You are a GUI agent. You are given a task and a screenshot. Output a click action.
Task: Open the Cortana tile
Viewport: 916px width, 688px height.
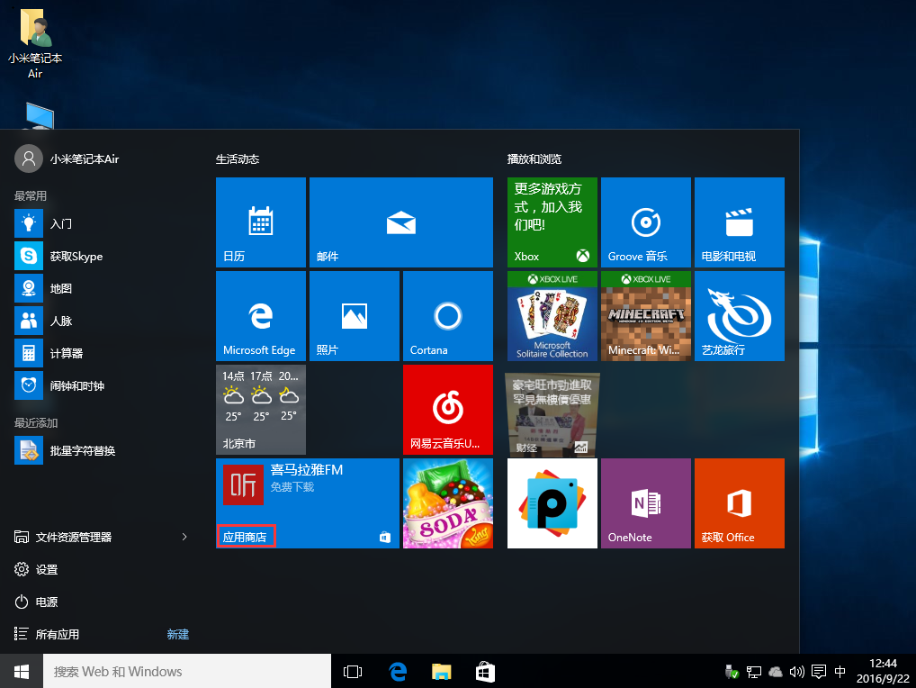(447, 316)
